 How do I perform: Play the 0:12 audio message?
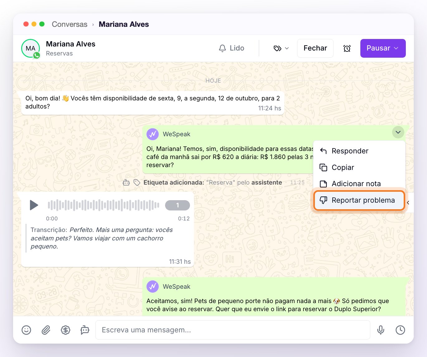click(34, 205)
